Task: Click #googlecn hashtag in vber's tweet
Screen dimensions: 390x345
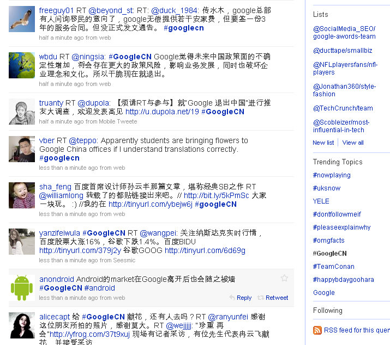Action: (x=59, y=158)
